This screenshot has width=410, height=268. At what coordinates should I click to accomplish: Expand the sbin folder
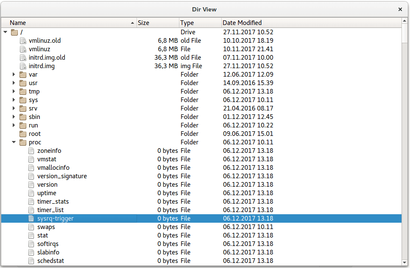coord(14,117)
